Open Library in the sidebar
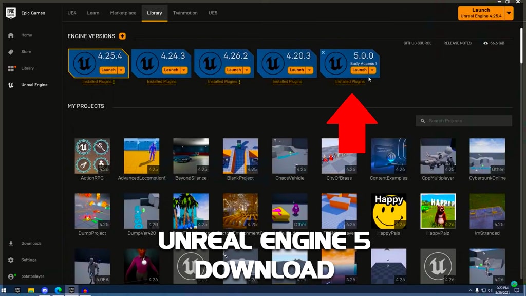Screen dimensions: 526x296 pyautogui.click(x=28, y=68)
